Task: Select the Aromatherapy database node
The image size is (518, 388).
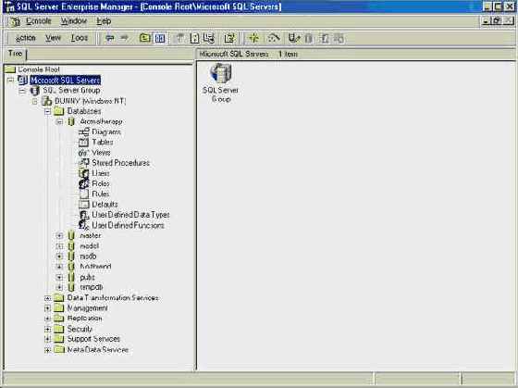Action: click(101, 121)
